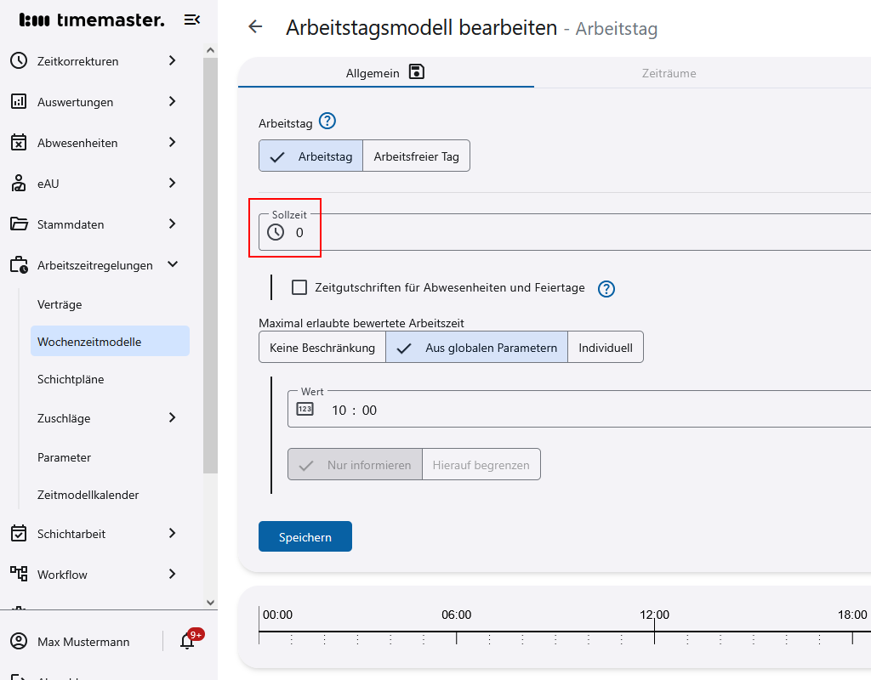The width and height of the screenshot is (871, 680).
Task: Click the save disk icon on Allgemein tab
Action: [x=416, y=72]
